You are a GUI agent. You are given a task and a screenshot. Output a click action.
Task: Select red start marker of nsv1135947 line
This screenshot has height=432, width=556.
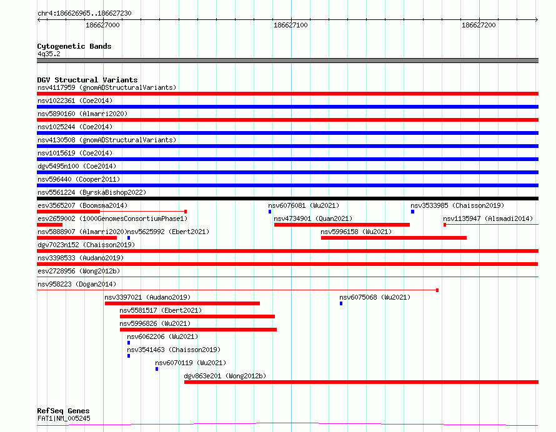coord(445,225)
